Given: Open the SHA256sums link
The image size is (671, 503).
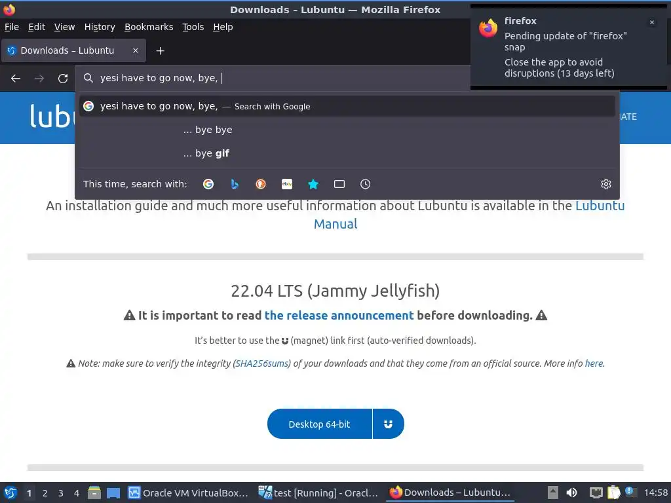Looking at the screenshot, I should tap(262, 363).
